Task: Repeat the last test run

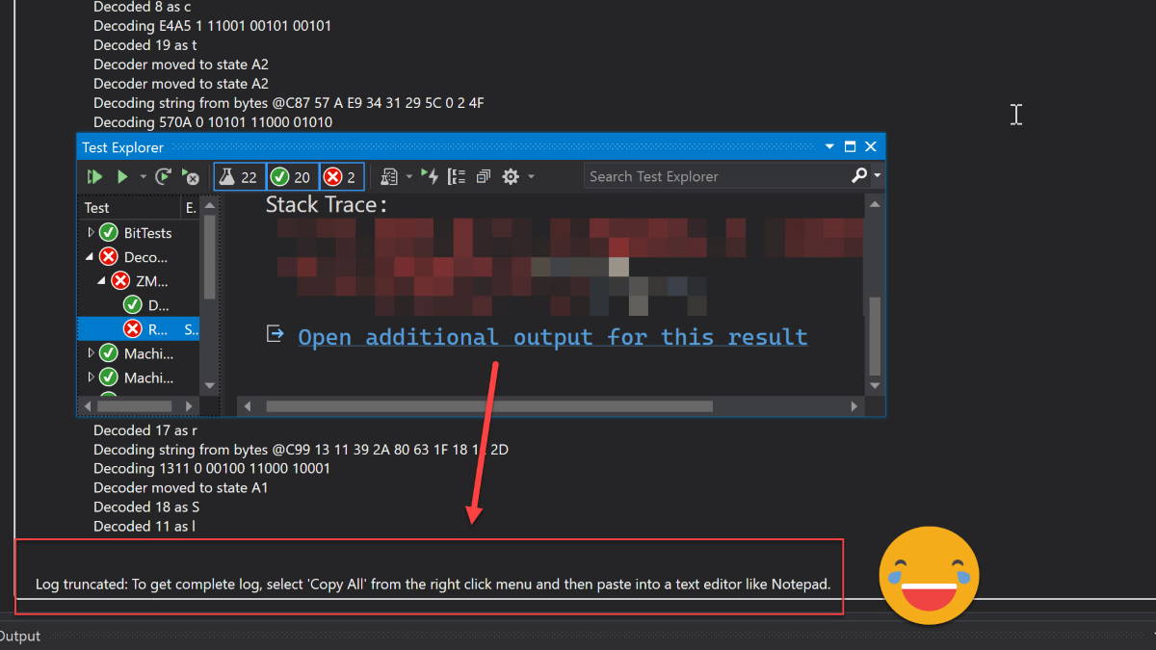Action: point(163,176)
